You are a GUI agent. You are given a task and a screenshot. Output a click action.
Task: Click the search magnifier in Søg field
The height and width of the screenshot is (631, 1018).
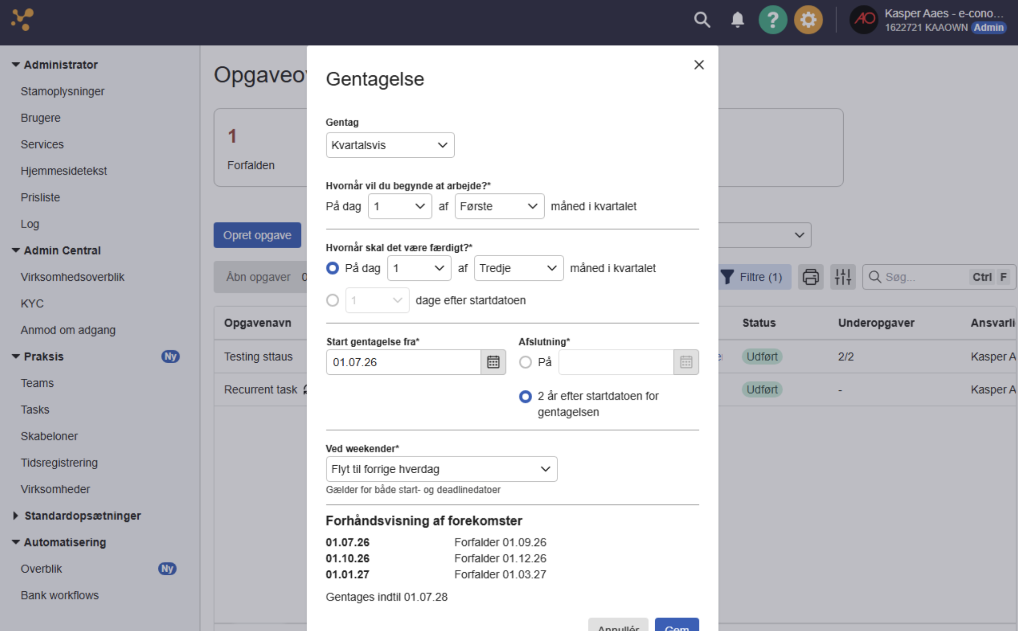[875, 277]
